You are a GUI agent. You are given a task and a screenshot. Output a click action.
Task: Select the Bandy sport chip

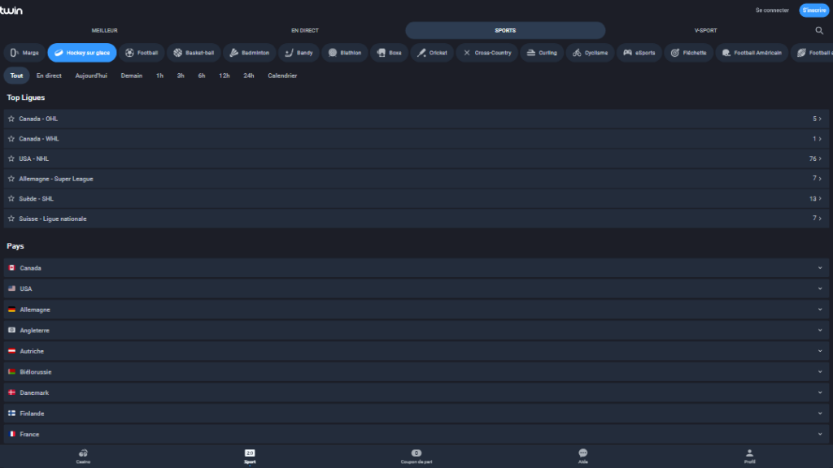[299, 53]
